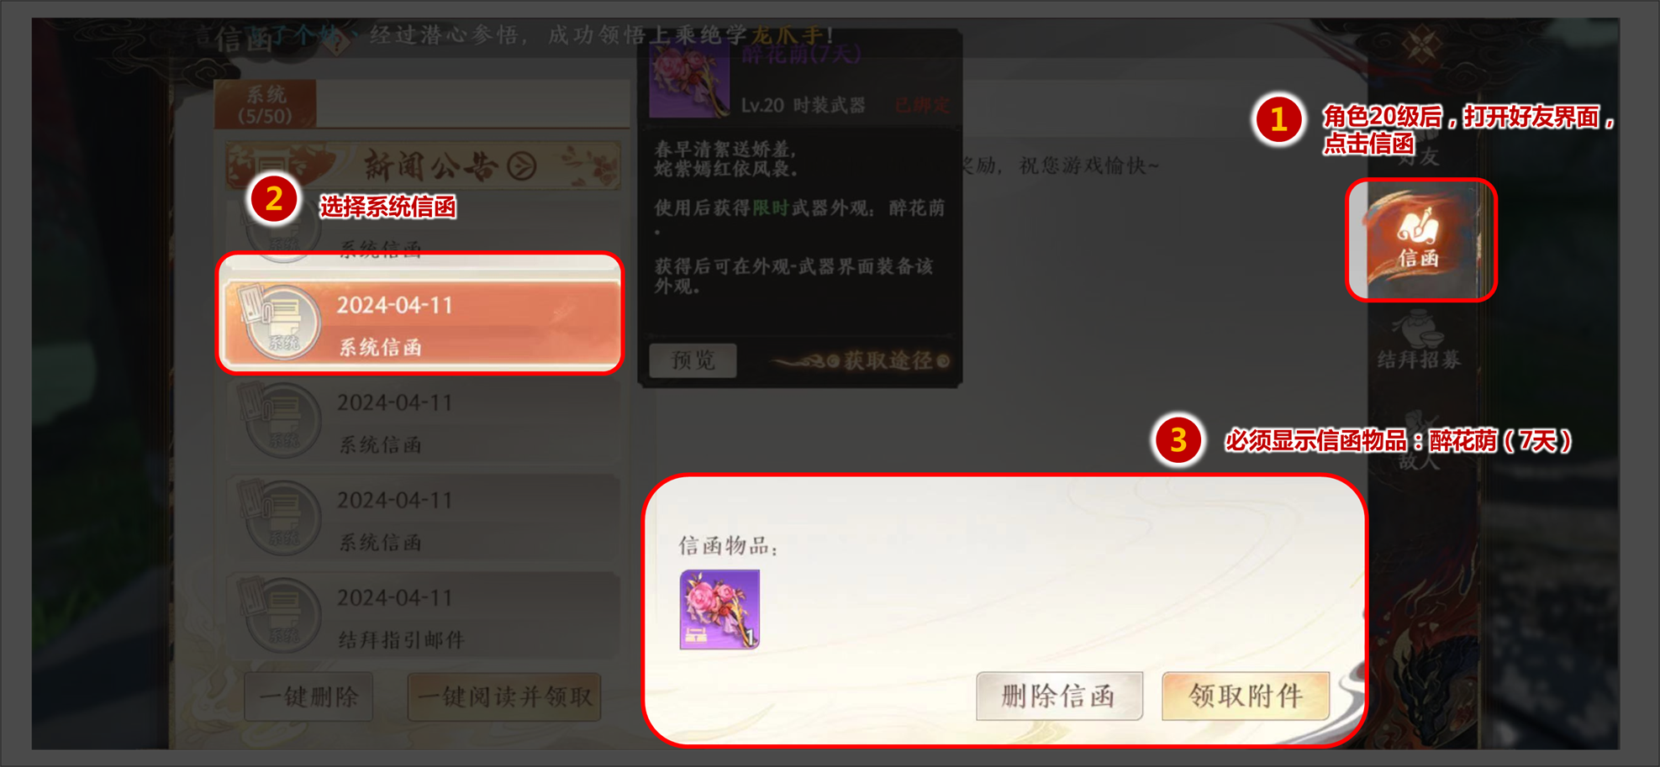The height and width of the screenshot is (767, 1660).
Task: Select the highlighted 2024-04-11 系统信函 entry
Action: coord(420,323)
